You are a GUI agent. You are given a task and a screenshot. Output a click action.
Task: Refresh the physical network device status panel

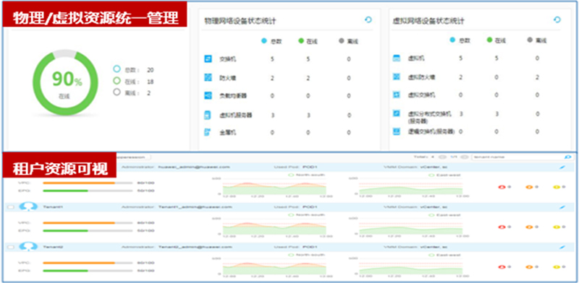368,20
